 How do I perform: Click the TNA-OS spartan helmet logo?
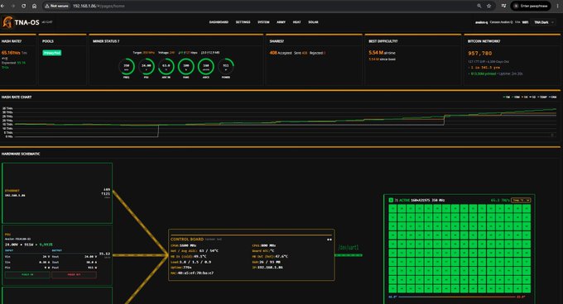point(7,22)
